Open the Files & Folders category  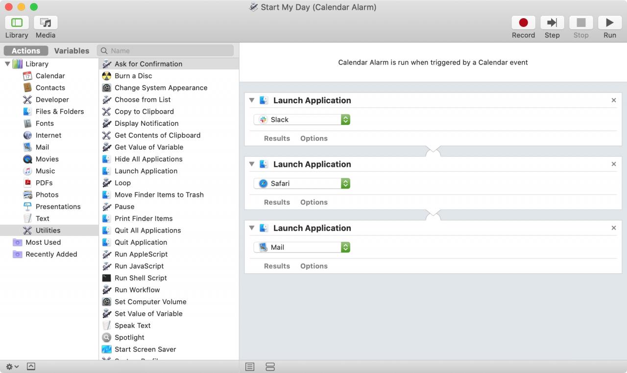click(x=49, y=112)
